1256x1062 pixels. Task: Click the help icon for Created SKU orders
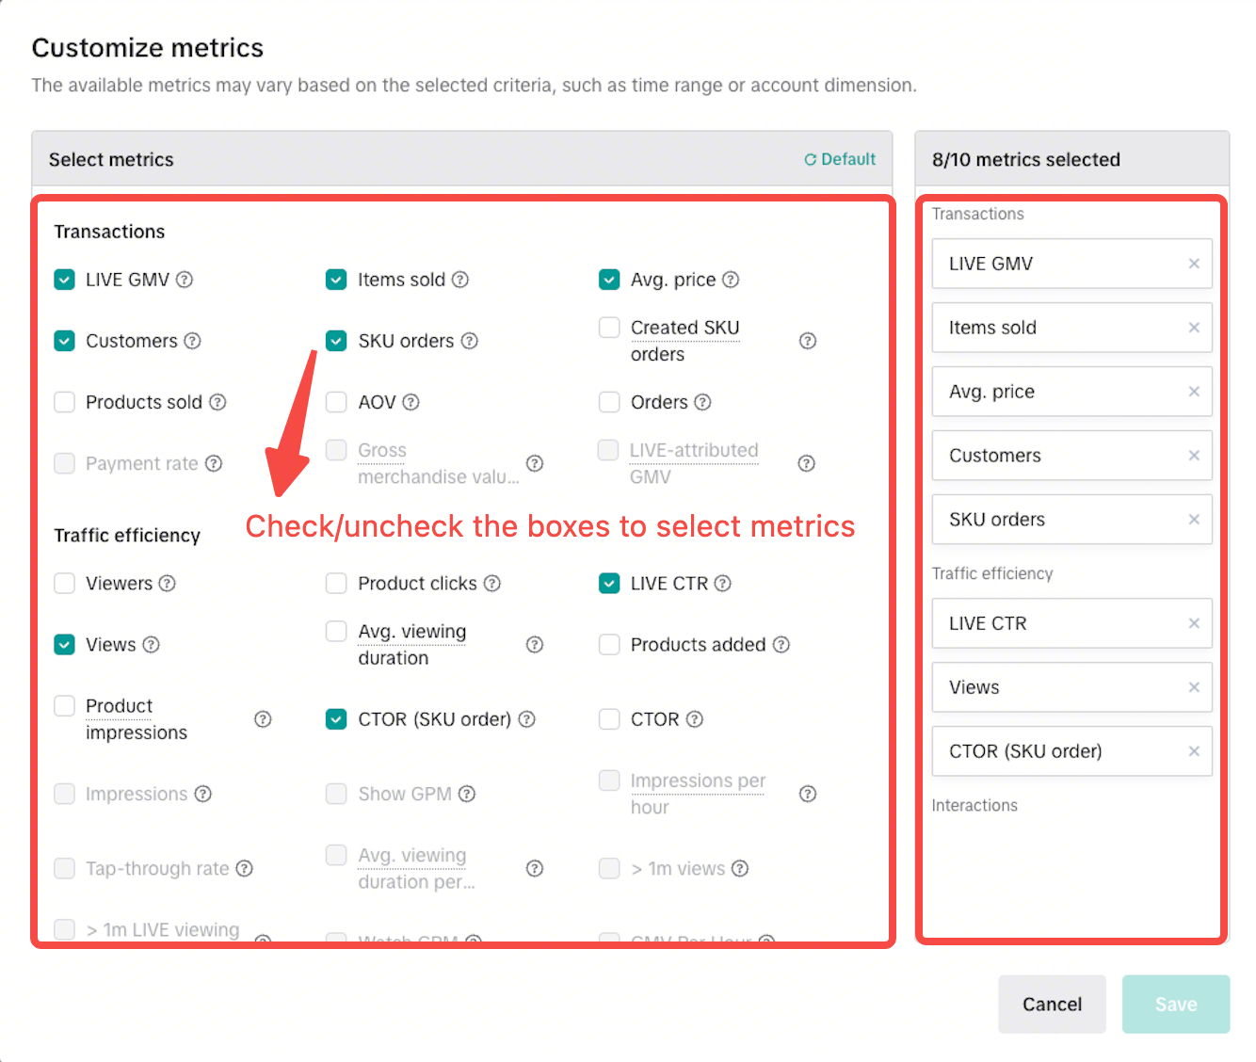coord(807,341)
